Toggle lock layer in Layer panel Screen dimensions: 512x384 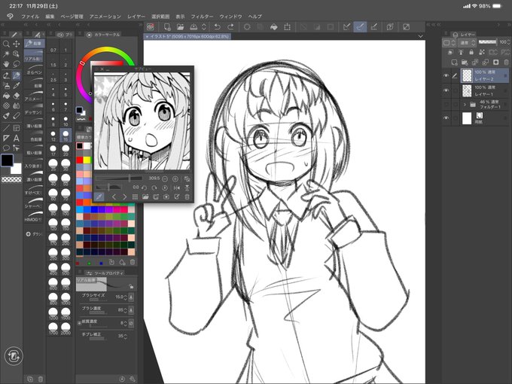coord(471,52)
